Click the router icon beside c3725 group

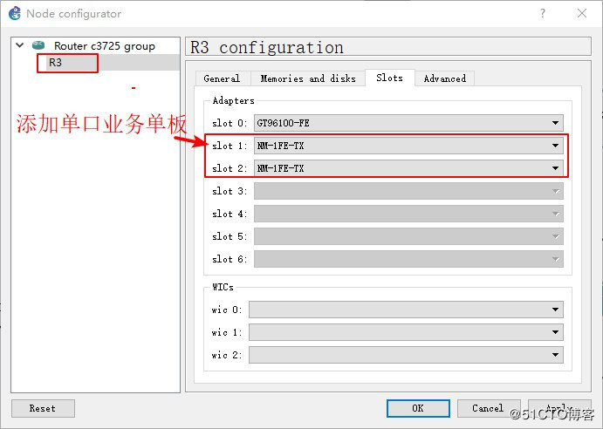[x=38, y=45]
